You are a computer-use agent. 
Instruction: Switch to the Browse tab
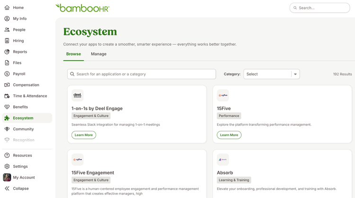click(x=73, y=54)
